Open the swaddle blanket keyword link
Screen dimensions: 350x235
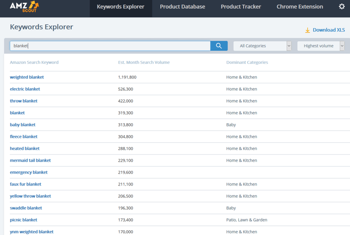pos(26,208)
